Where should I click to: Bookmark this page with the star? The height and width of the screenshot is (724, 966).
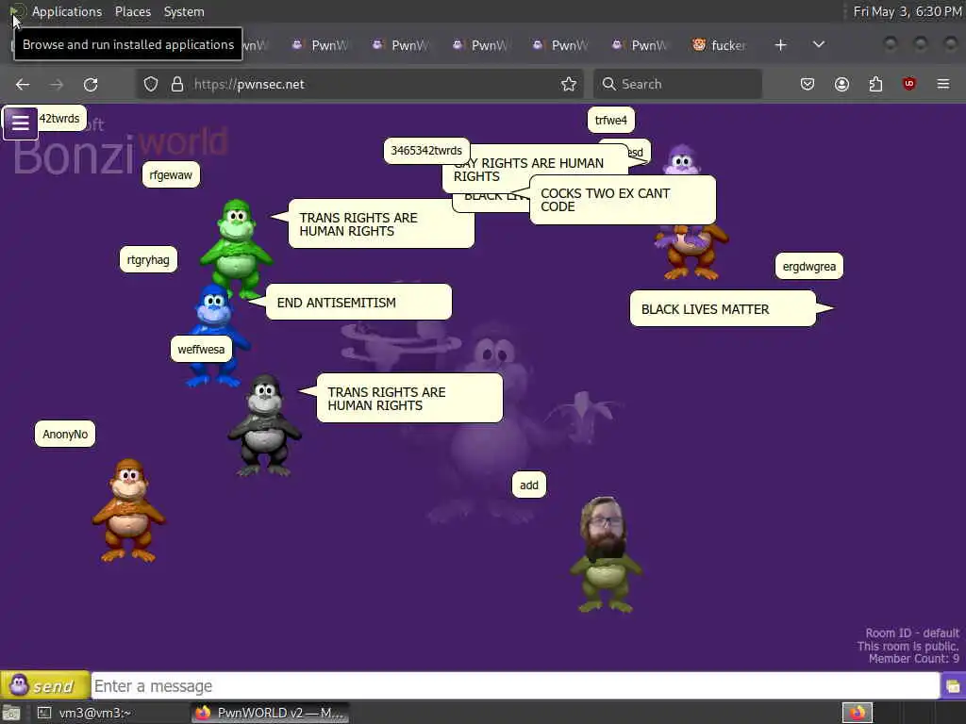click(569, 84)
